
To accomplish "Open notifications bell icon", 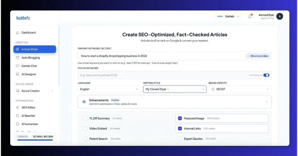I will (x=250, y=16).
